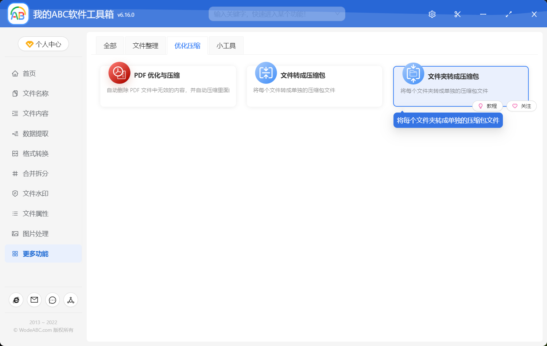
Task: Select the share network icon at bottom left
Action: click(x=70, y=300)
